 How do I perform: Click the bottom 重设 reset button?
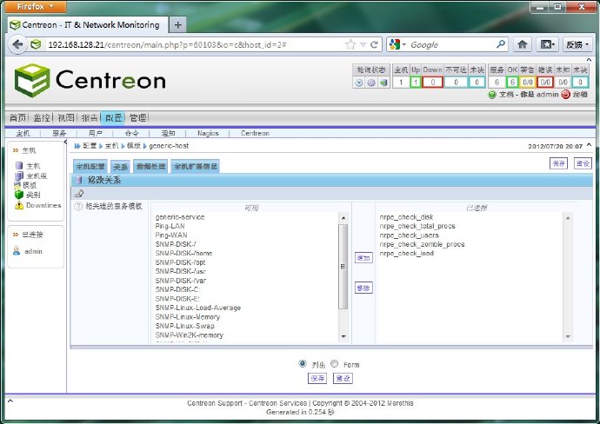tap(343, 378)
